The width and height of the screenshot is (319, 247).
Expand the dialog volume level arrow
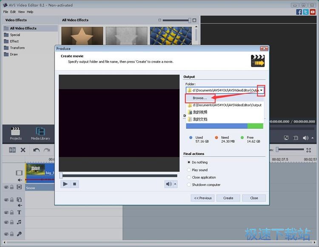pos(175,184)
